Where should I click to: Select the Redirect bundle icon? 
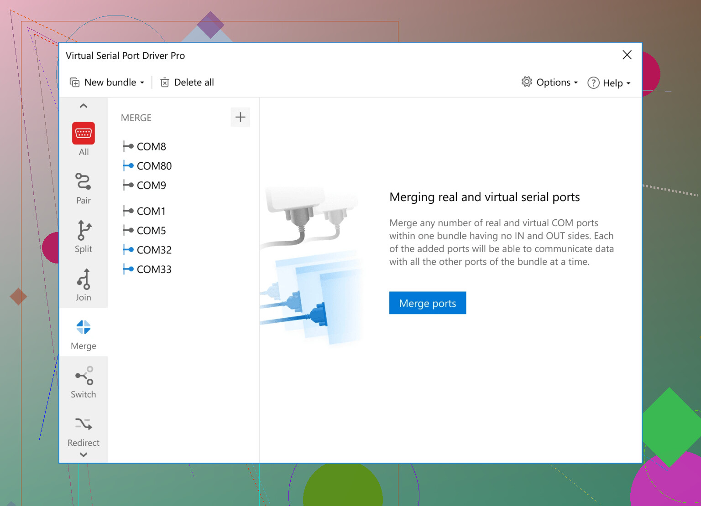coord(83,424)
